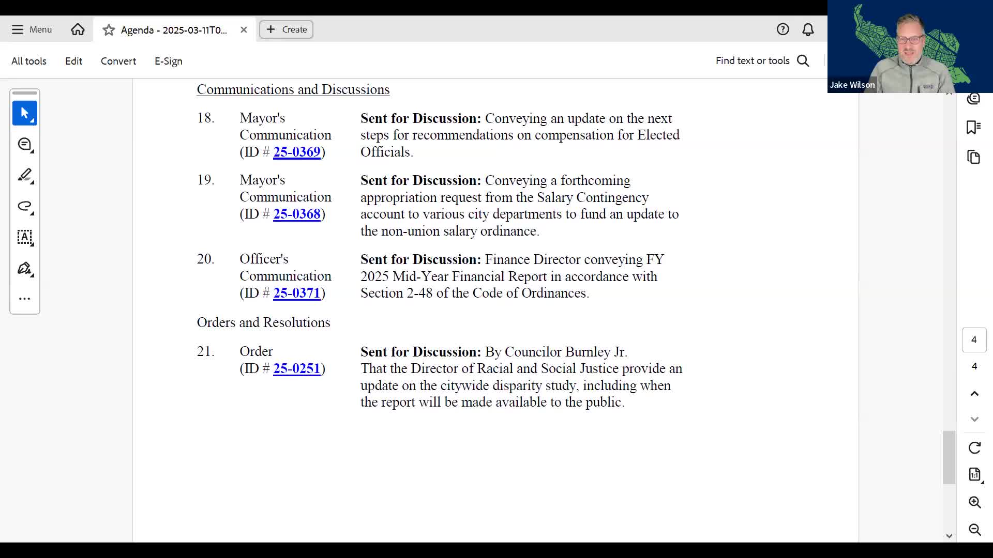This screenshot has width=993, height=558.
Task: Select the Add text box tool
Action: pos(24,238)
